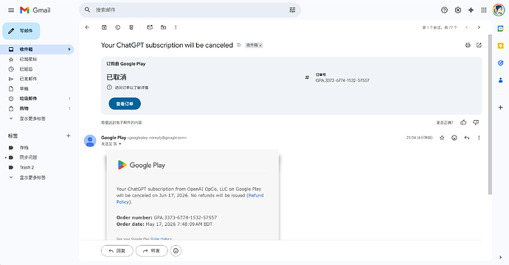Show recipient details dropdown under sender

120,144
